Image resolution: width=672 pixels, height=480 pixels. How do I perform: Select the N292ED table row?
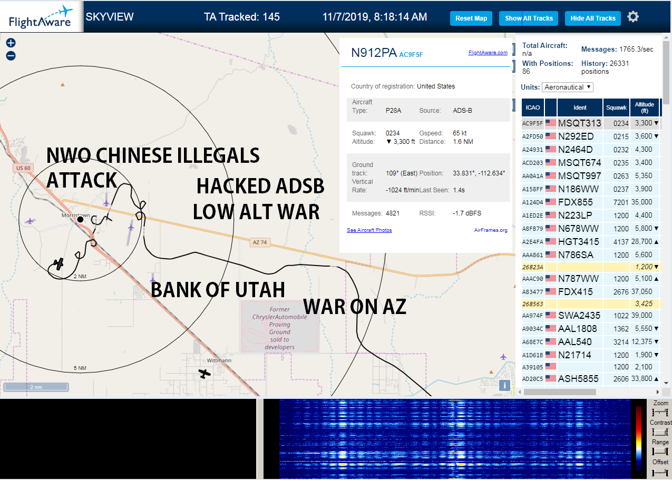pyautogui.click(x=590, y=136)
